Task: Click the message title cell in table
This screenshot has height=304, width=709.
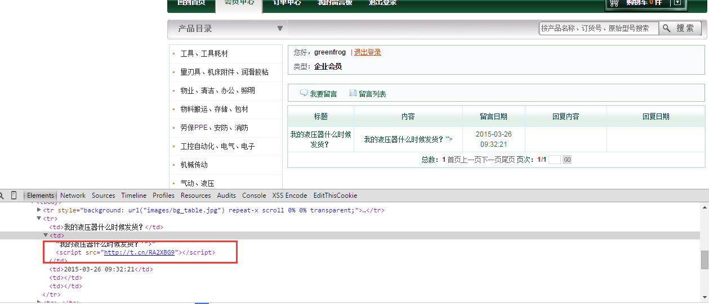Action: point(321,139)
